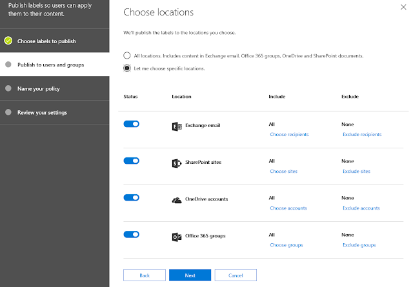Screen dimensions: 413x287
Task: Open the Name your policy step
Action: [x=39, y=88]
